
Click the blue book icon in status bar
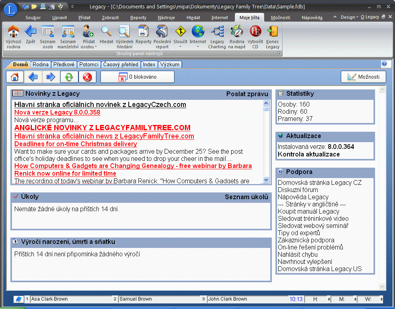pyautogui.click(x=18, y=299)
